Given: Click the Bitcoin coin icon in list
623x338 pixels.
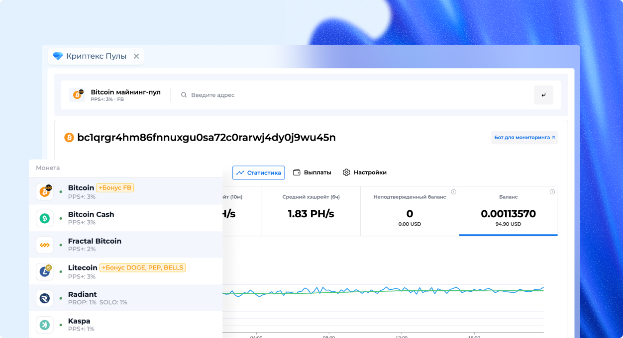Looking at the screenshot, I should 45,191.
